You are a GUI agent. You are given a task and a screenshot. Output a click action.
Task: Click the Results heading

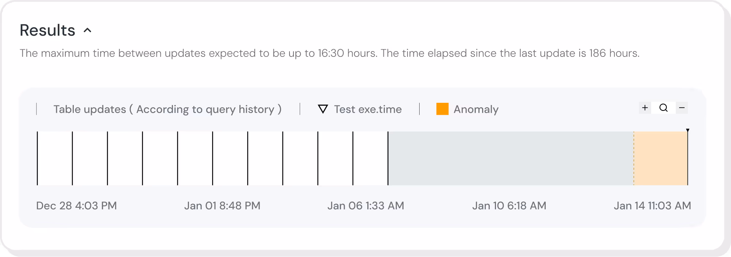point(48,30)
